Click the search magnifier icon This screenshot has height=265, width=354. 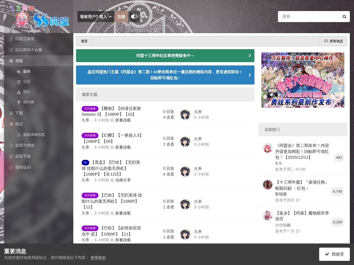pyautogui.click(x=344, y=17)
